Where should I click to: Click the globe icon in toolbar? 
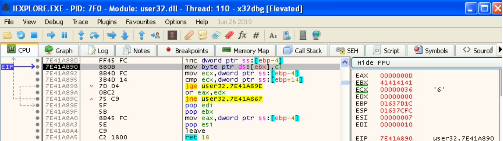click(x=316, y=35)
